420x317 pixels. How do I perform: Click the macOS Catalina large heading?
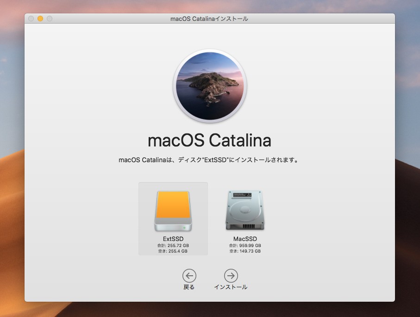coord(209,140)
